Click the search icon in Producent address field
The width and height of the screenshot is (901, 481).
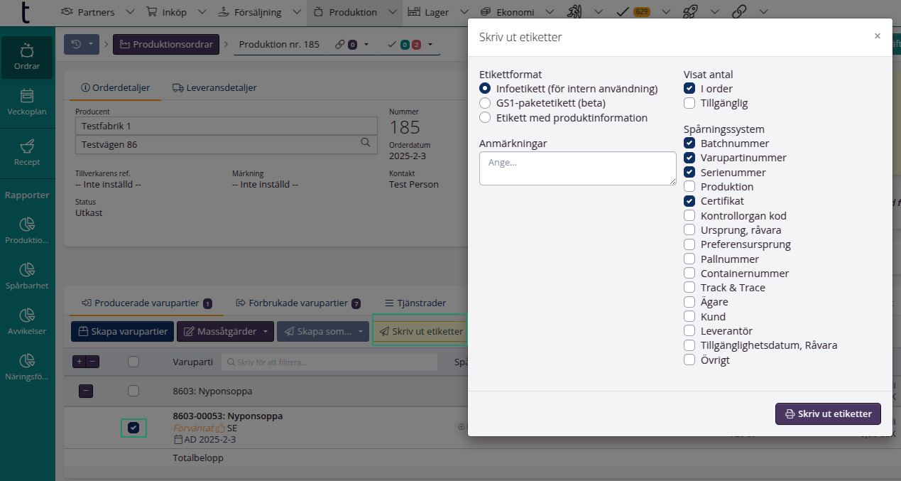click(x=366, y=144)
